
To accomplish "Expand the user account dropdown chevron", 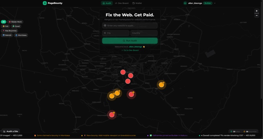I will 215,3.
